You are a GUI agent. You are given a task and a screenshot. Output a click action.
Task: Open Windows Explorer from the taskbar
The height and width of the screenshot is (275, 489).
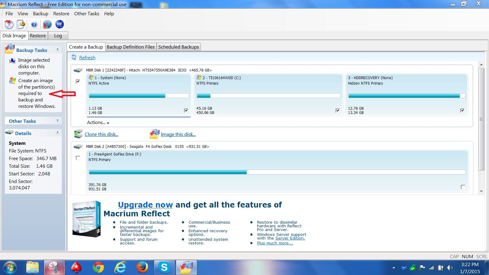pos(32,268)
